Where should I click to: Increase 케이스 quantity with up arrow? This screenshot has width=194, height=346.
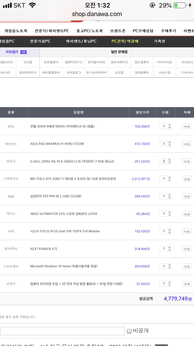[169, 212]
